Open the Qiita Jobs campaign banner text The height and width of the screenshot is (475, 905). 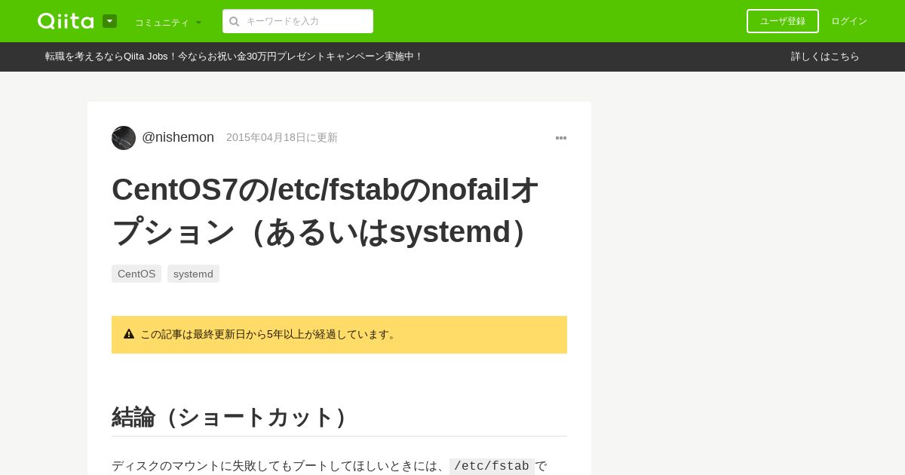pyautogui.click(x=234, y=57)
